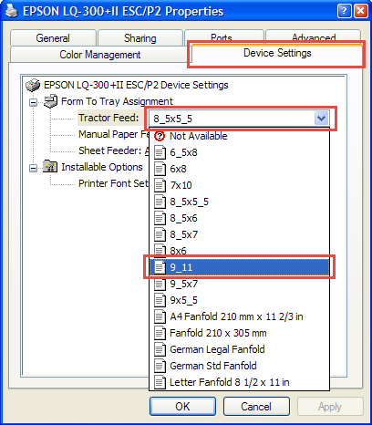This screenshot has width=372, height=425.
Task: Click the page icon beside 6_5x8
Action: tap(160, 152)
